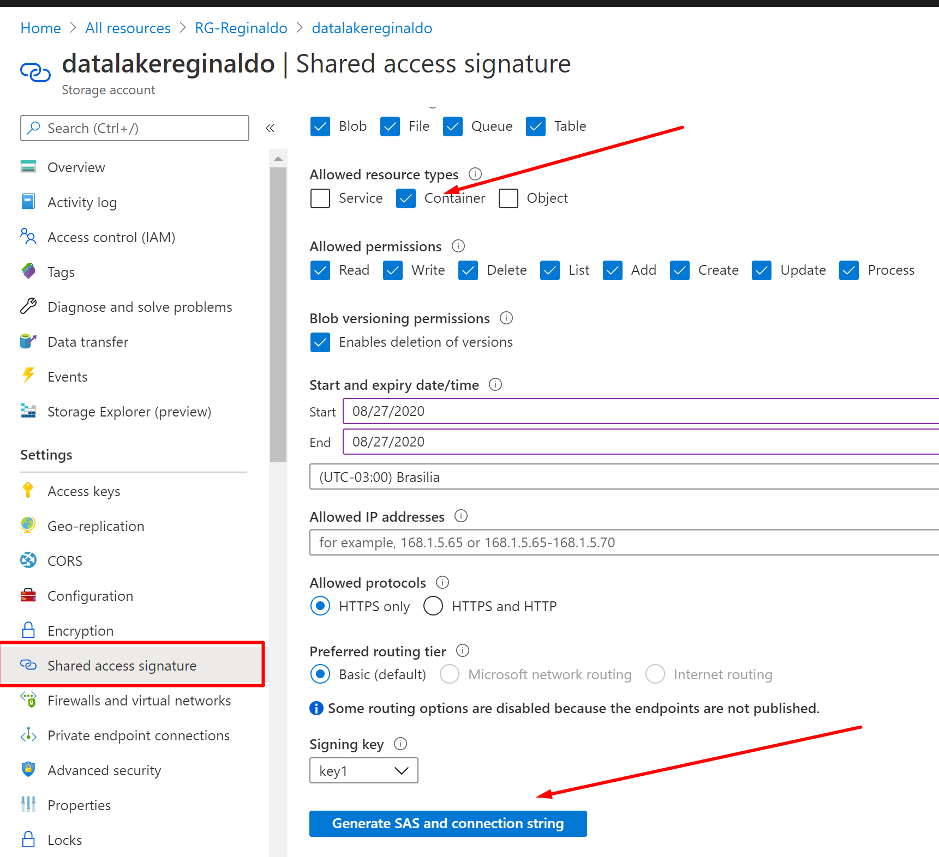Click info icon beside Preferred routing tier

(463, 650)
